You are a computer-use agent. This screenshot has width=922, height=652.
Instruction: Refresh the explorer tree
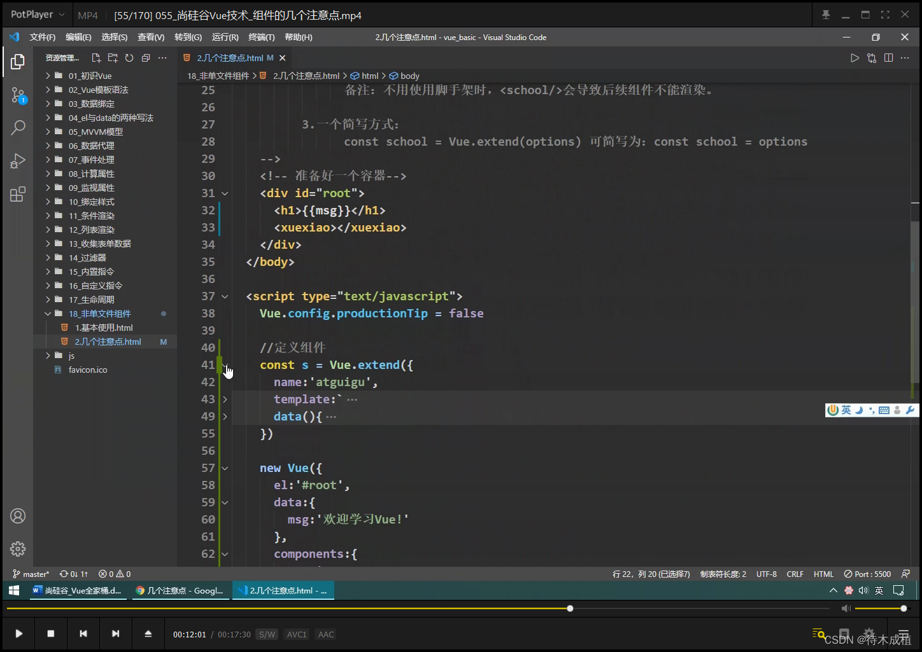[129, 58]
